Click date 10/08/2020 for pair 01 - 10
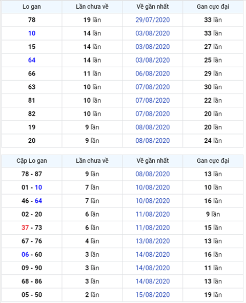Image resolution: width=246 pixels, height=303 pixels. (x=153, y=187)
